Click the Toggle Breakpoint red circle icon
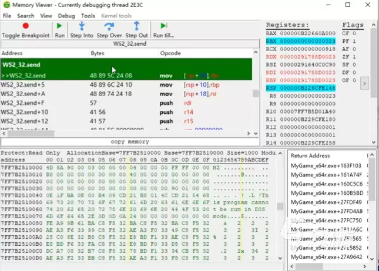 click(26, 26)
